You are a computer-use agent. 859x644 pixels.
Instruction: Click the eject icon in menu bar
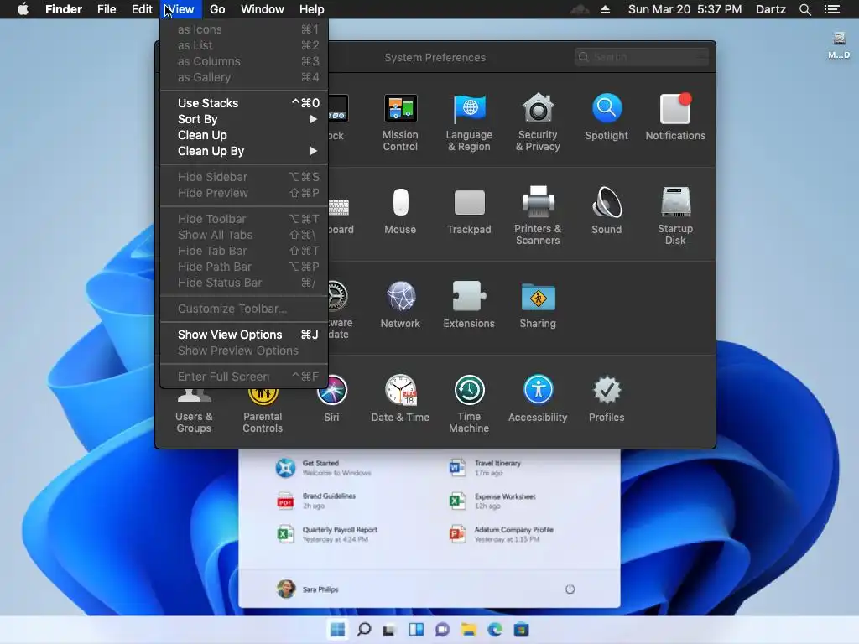click(x=606, y=9)
